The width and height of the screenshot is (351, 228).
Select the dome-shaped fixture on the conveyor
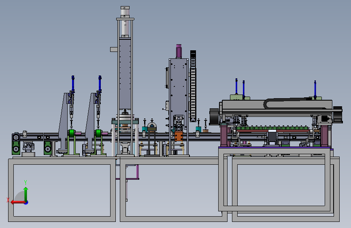point(152,126)
